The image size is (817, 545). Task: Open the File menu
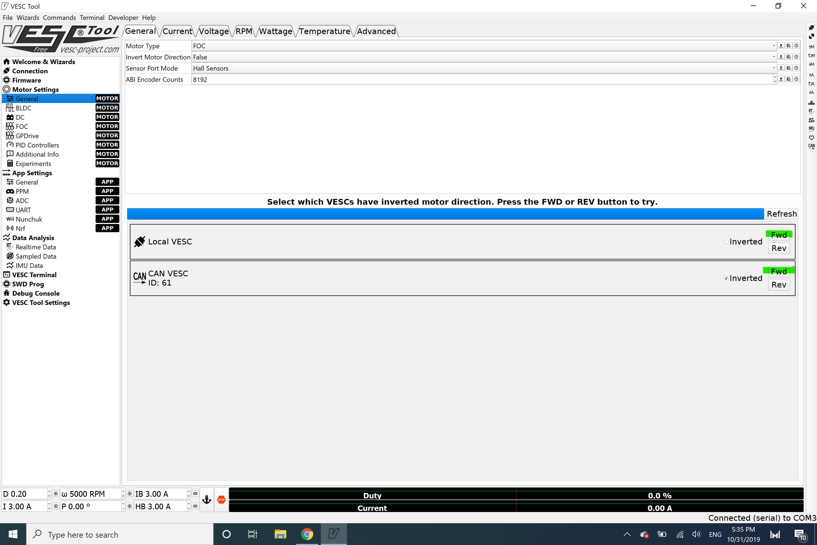(8, 17)
